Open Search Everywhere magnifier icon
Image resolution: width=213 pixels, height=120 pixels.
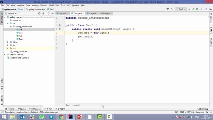(x=206, y=9)
